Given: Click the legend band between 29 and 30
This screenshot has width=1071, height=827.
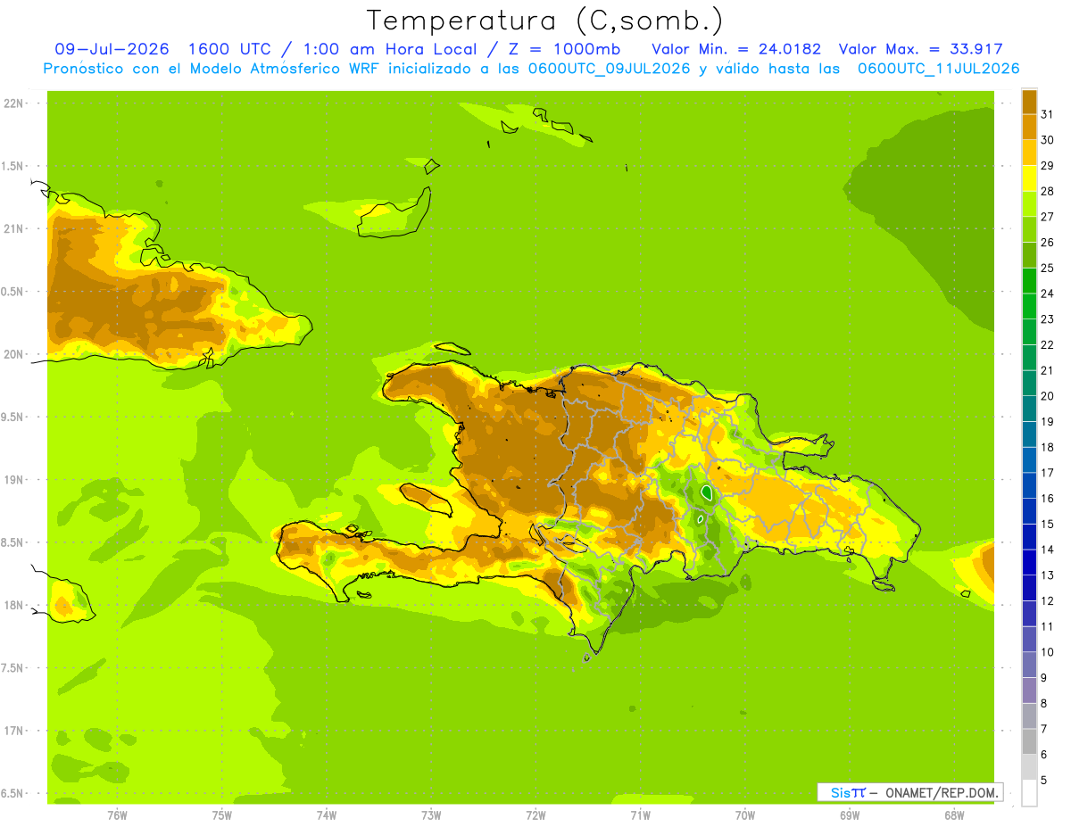Looking at the screenshot, I should coord(1029,153).
